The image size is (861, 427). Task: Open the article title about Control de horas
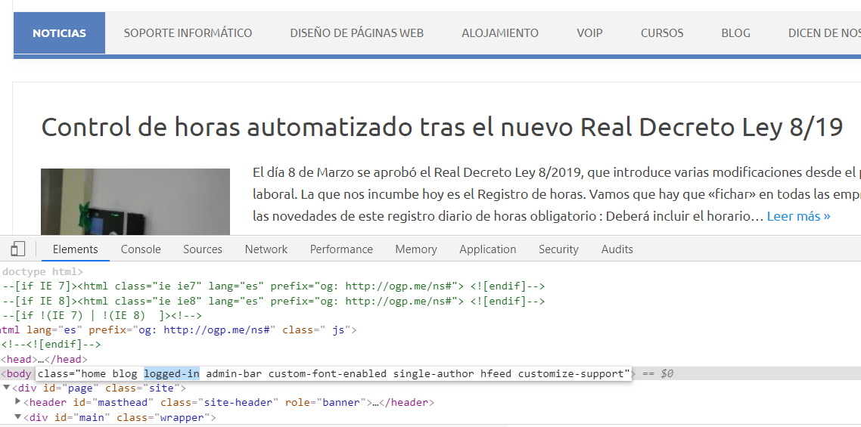click(x=442, y=127)
